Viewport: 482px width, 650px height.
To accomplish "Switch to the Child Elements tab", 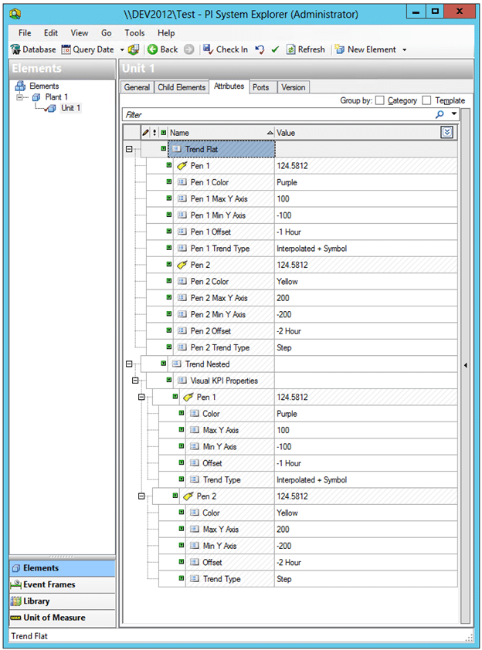I will [x=182, y=87].
